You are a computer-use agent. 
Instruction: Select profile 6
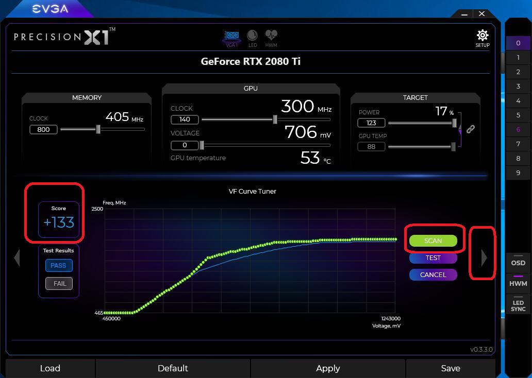[x=518, y=129]
